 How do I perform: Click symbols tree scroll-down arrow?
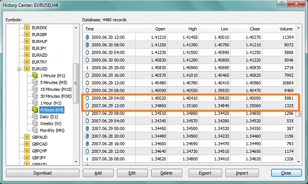(x=76, y=162)
